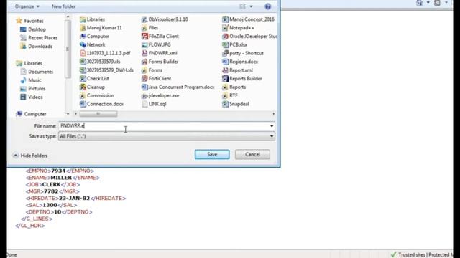Select Computer in the navigation pane
This screenshot has height=258, width=460.
32,114
